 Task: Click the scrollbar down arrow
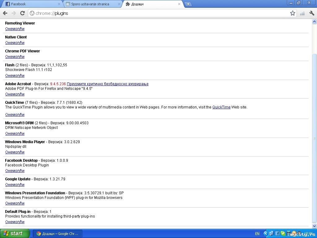pos(315,226)
